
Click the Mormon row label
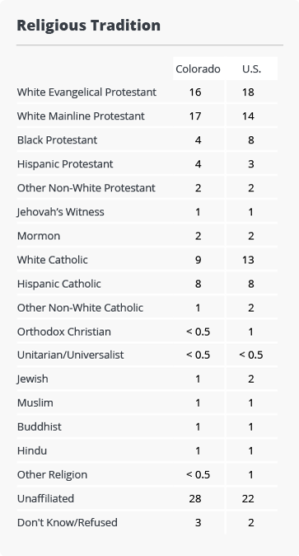[39, 236]
